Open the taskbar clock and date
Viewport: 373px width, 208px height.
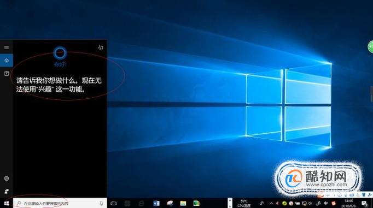[x=348, y=204]
